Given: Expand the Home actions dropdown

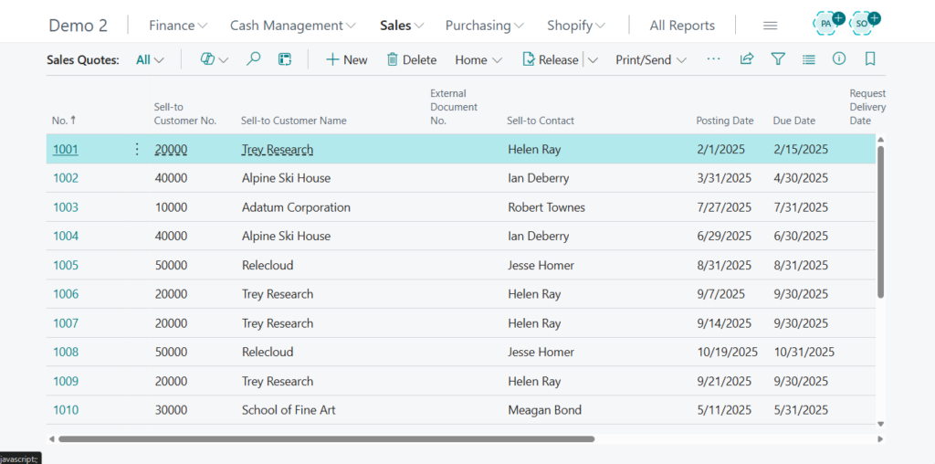Looking at the screenshot, I should pyautogui.click(x=478, y=60).
